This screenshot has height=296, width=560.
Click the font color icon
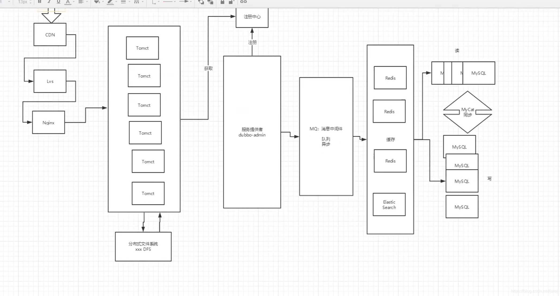click(68, 2)
